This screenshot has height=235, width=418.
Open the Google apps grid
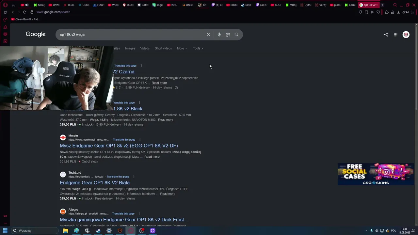pos(395,35)
